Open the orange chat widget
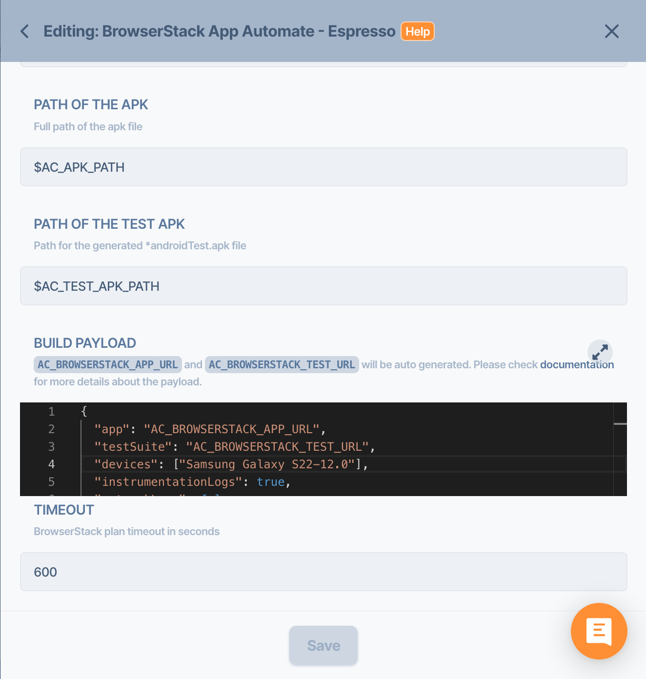This screenshot has width=646, height=679. coord(599,631)
